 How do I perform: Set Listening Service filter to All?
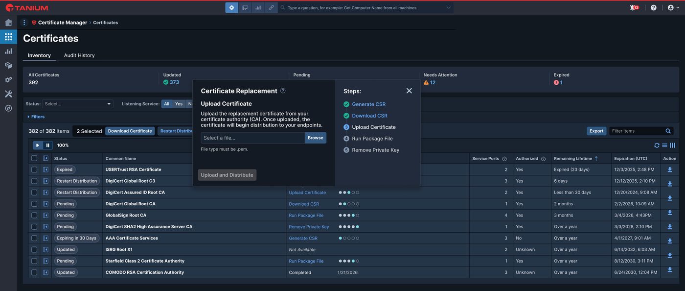(167, 104)
